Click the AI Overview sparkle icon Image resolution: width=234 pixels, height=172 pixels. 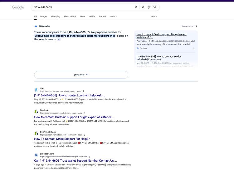[x=36, y=26]
